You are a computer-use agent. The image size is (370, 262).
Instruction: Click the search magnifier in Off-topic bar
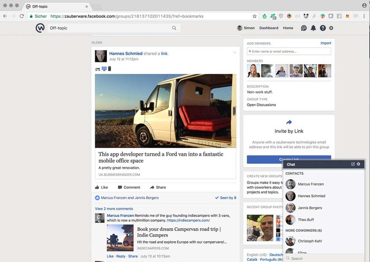coord(174,28)
